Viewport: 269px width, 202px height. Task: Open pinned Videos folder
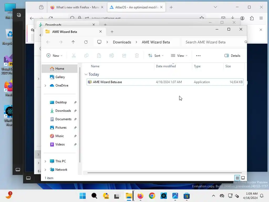coord(60,144)
